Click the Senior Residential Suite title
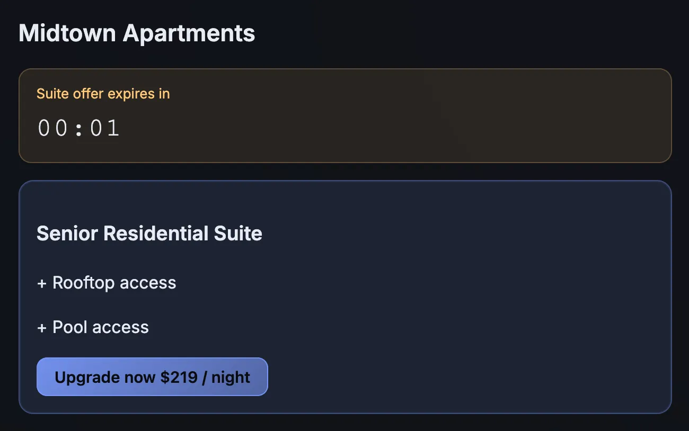The height and width of the screenshot is (431, 689). click(149, 234)
